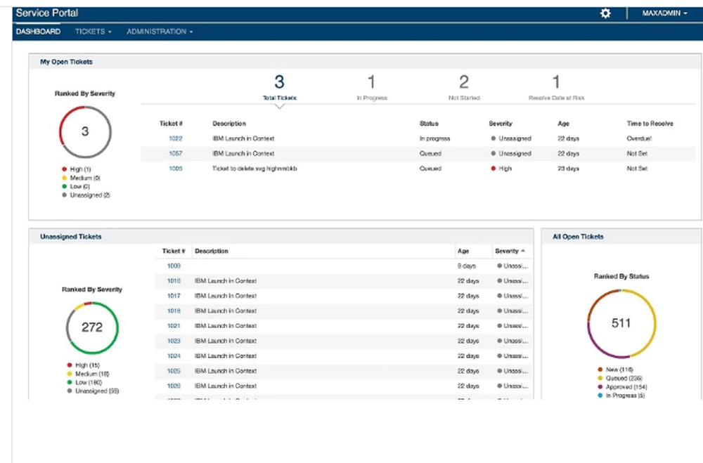
Task: Open unassigned ticket 1009
Action: pyautogui.click(x=174, y=266)
